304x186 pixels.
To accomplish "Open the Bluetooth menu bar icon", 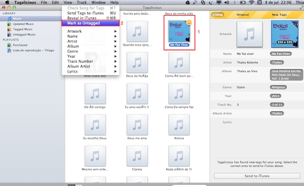I will coord(234,2).
